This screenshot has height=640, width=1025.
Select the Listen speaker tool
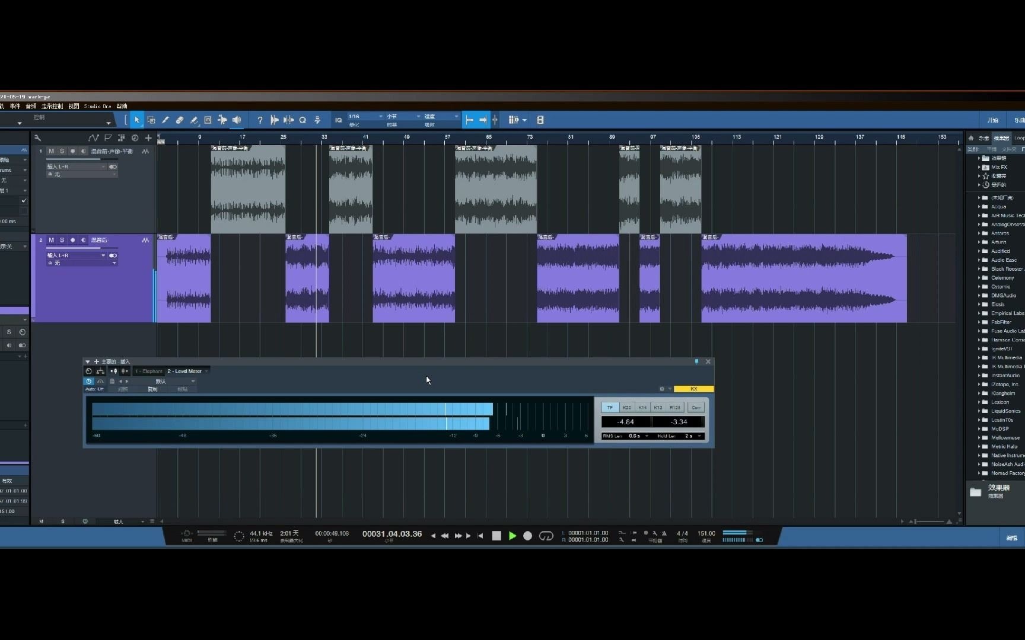click(237, 120)
